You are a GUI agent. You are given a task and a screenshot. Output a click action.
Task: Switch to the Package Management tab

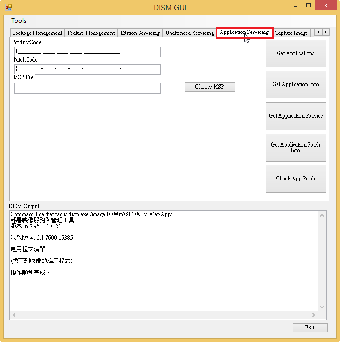click(37, 33)
